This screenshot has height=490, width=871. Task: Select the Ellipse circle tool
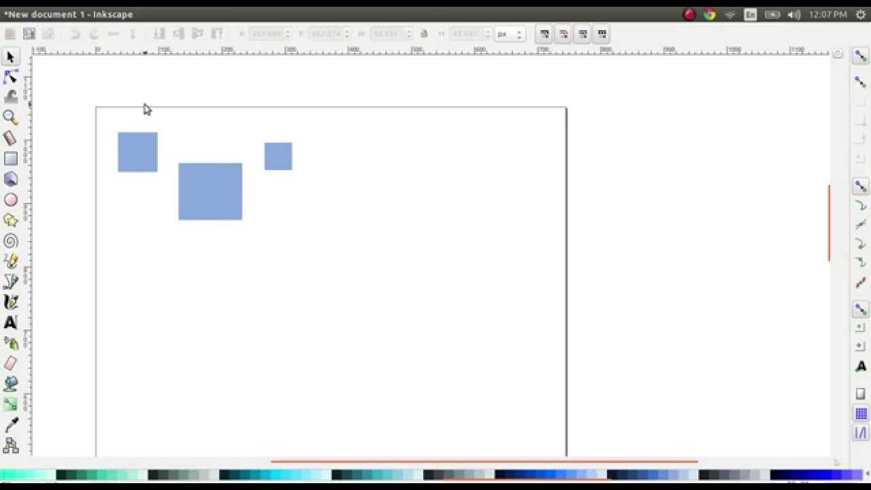[x=10, y=199]
